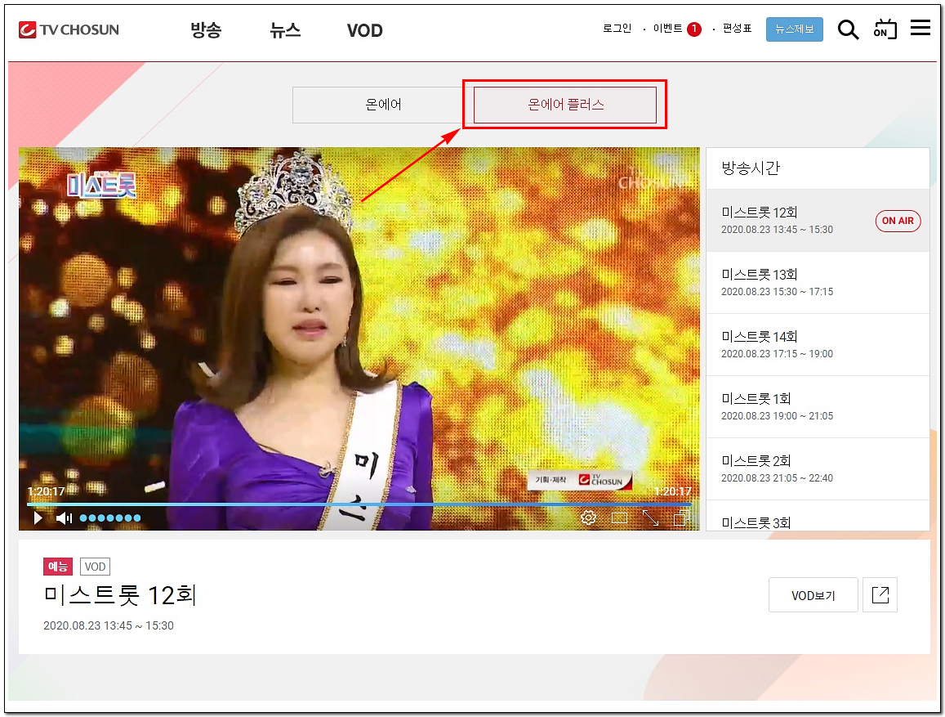Image resolution: width=945 pixels, height=717 pixels.
Task: Seek on the video progress bar
Action: [359, 504]
